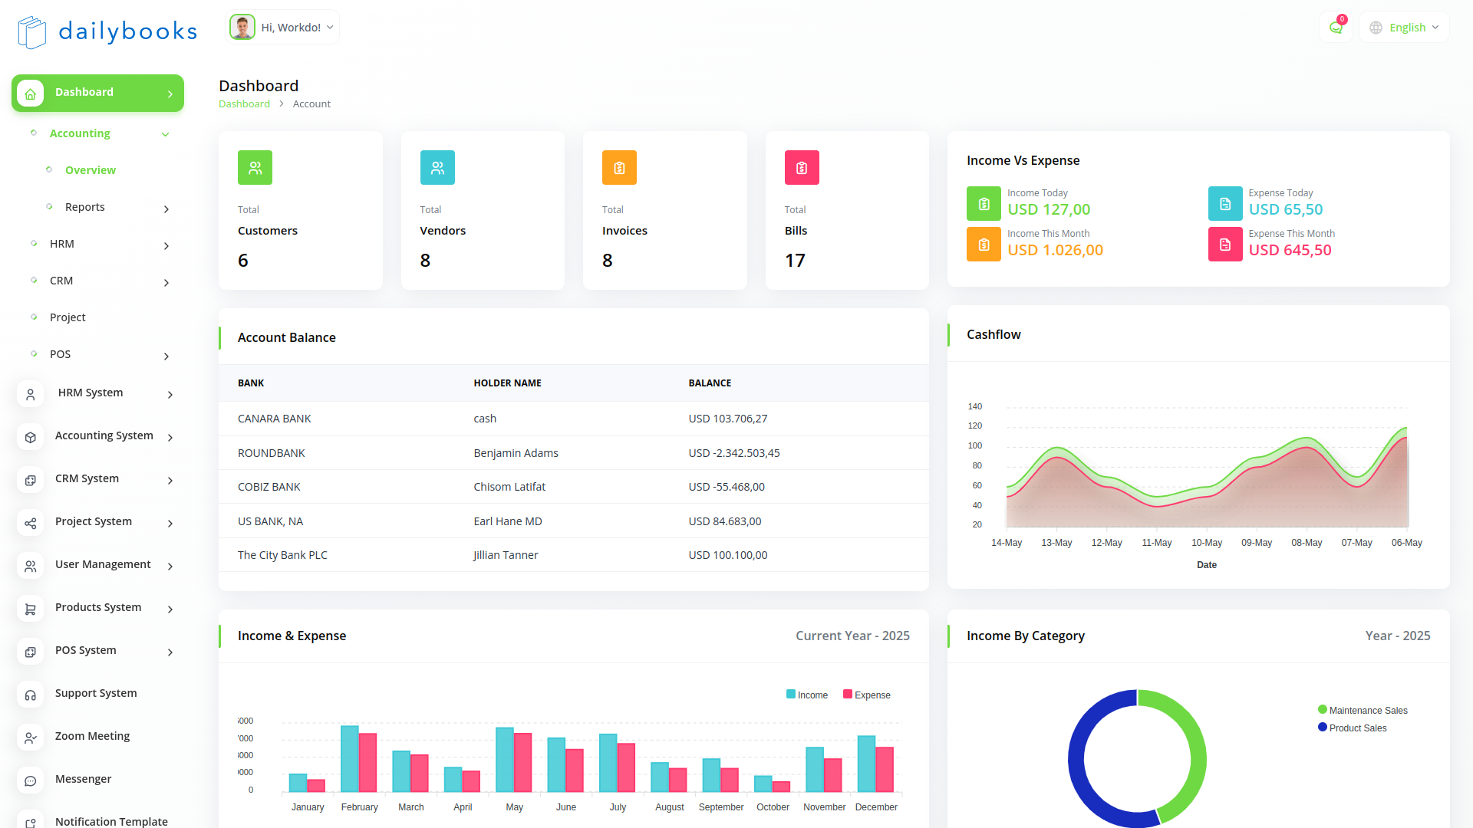Click the Project System share icon
The width and height of the screenshot is (1473, 828).
pos(31,523)
